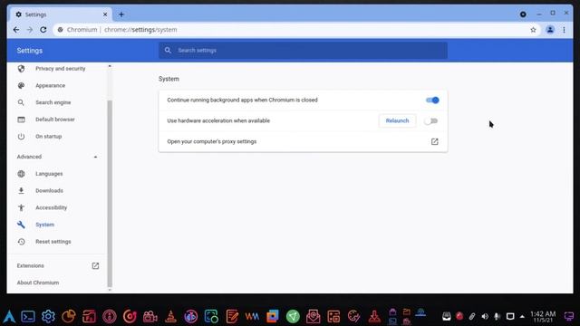Screen dimensions: 580x326
Task: Open a new tab
Action: click(121, 14)
